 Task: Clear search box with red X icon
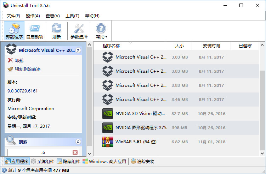75,152
